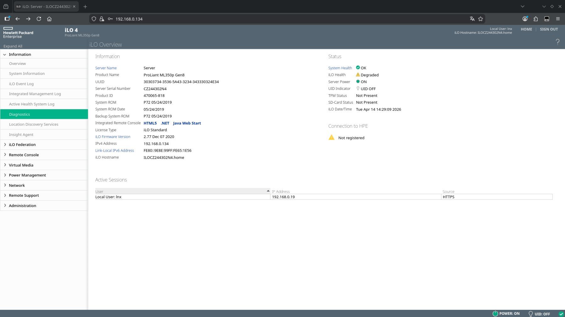
Task: Click session IP 192.168.0.19 cell
Action: point(356,197)
